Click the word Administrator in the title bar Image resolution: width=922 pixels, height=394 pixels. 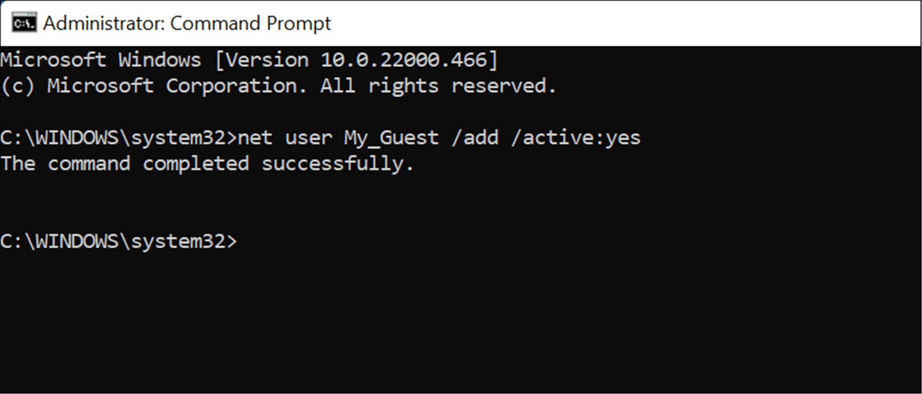103,23
